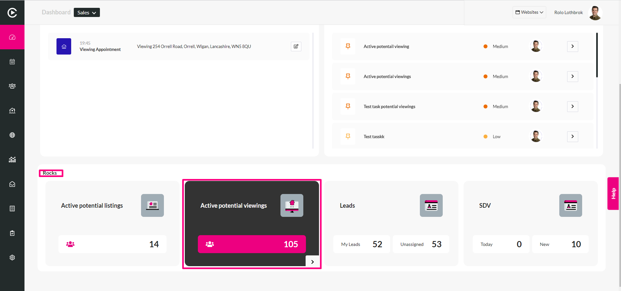The image size is (621, 291).
Task: Open the Sales dashboard dropdown
Action: [87, 12]
